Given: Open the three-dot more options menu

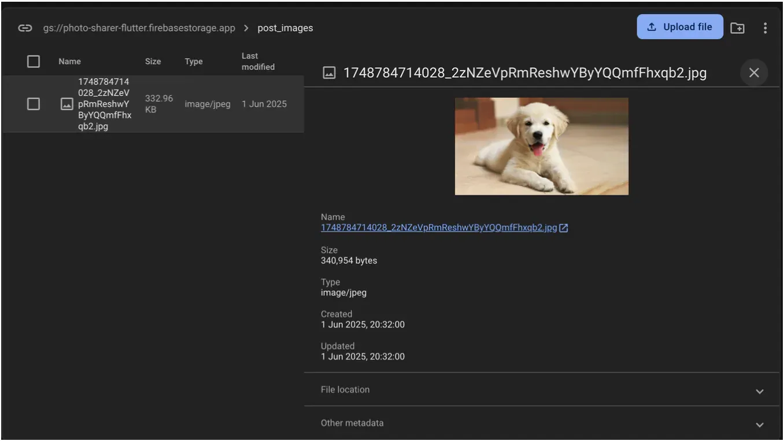Looking at the screenshot, I should point(765,28).
